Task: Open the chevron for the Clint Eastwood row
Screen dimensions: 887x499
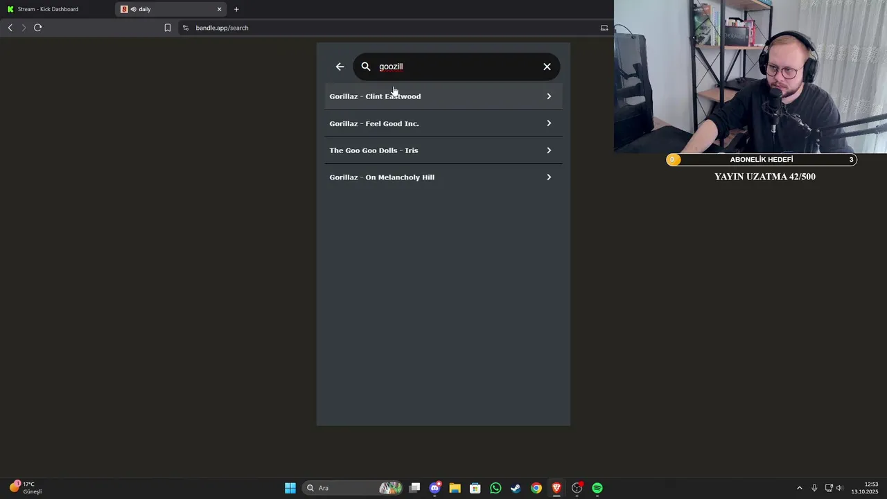Action: tap(549, 96)
